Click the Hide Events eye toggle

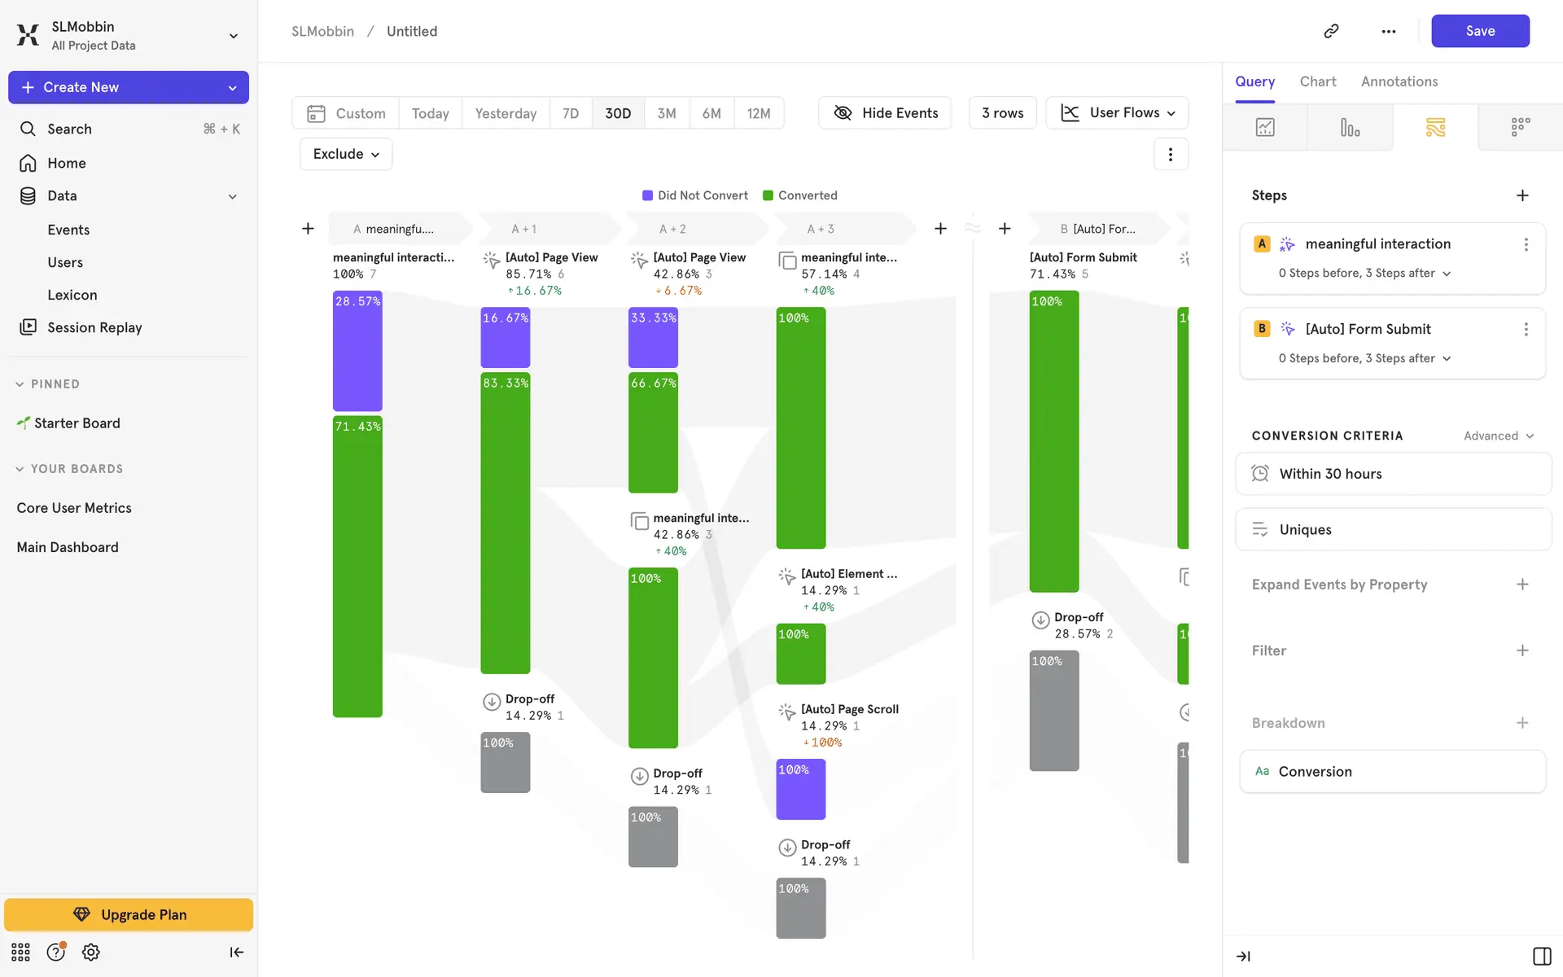pyautogui.click(x=886, y=113)
